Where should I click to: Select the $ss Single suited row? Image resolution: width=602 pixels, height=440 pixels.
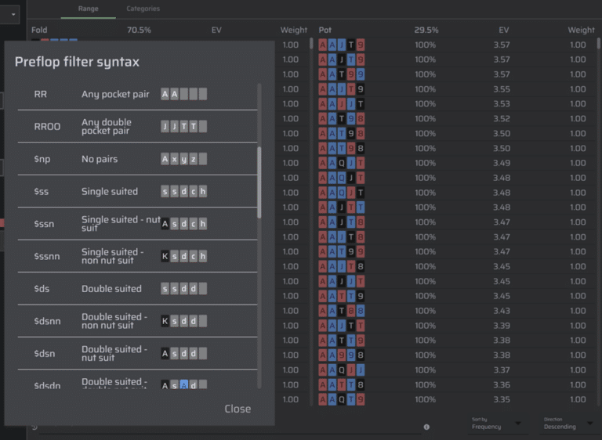click(110, 192)
